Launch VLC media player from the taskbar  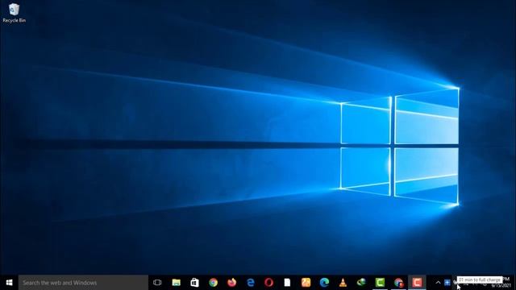[343, 283]
